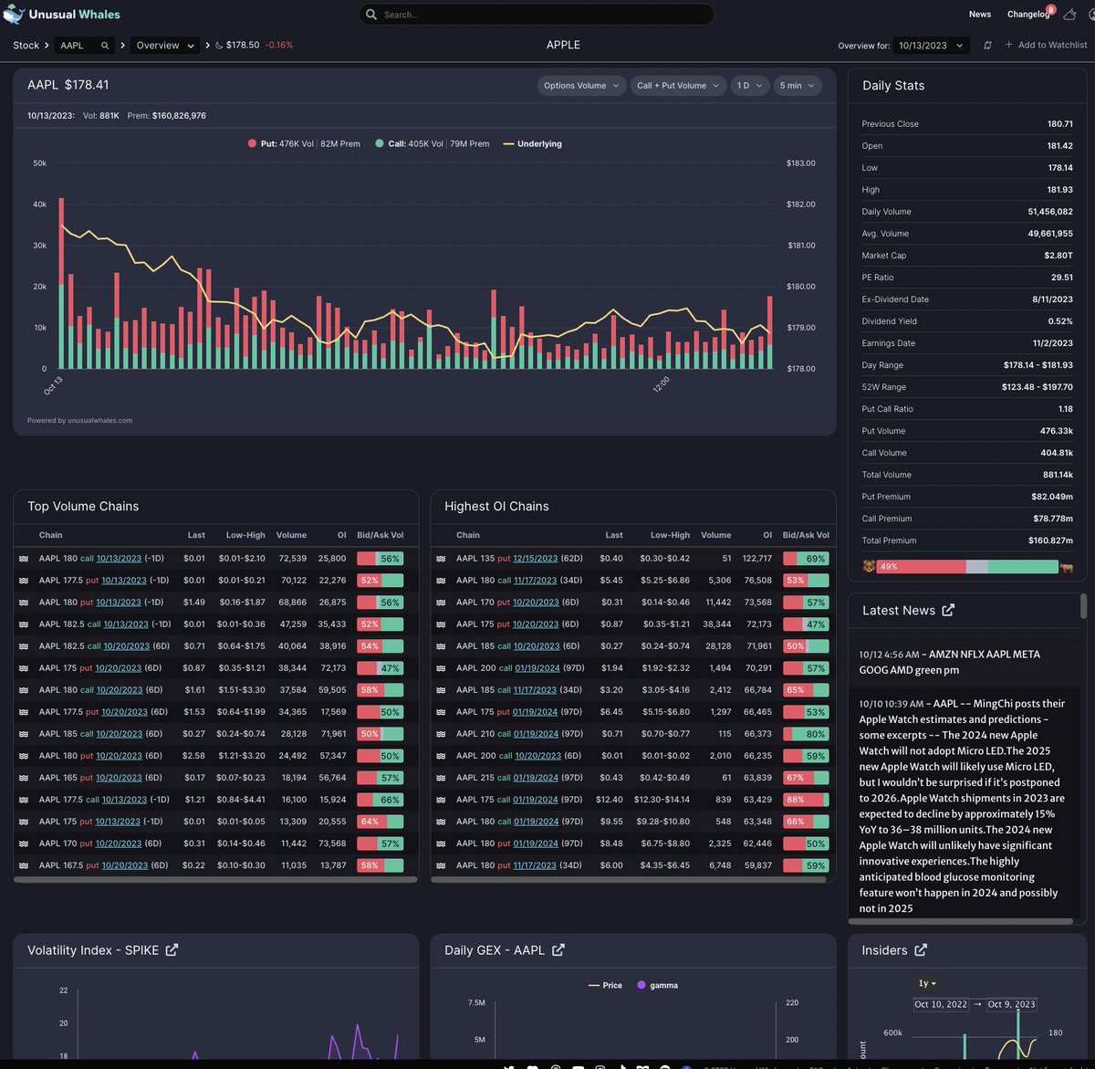Open Volatility Index SPIKE external link icon

click(172, 949)
